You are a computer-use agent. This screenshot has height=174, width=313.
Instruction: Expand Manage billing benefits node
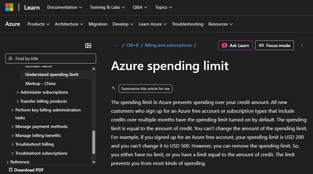[x=36, y=135]
